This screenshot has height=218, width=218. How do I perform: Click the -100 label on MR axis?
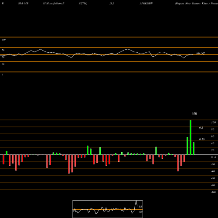214,192
